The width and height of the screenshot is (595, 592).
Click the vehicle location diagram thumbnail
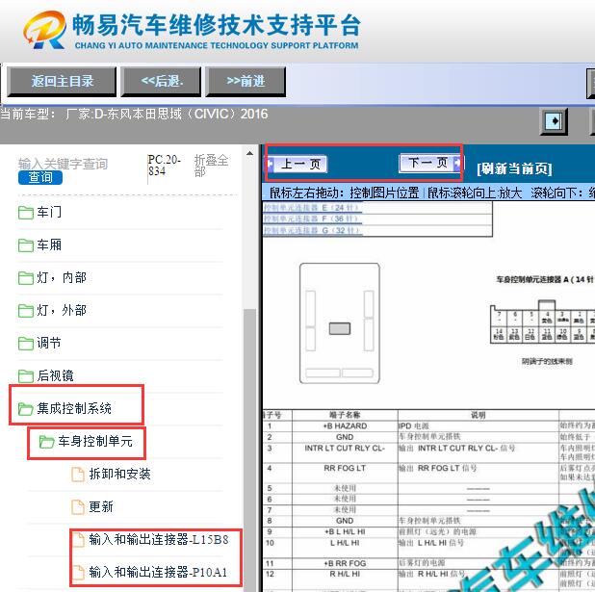click(x=340, y=323)
